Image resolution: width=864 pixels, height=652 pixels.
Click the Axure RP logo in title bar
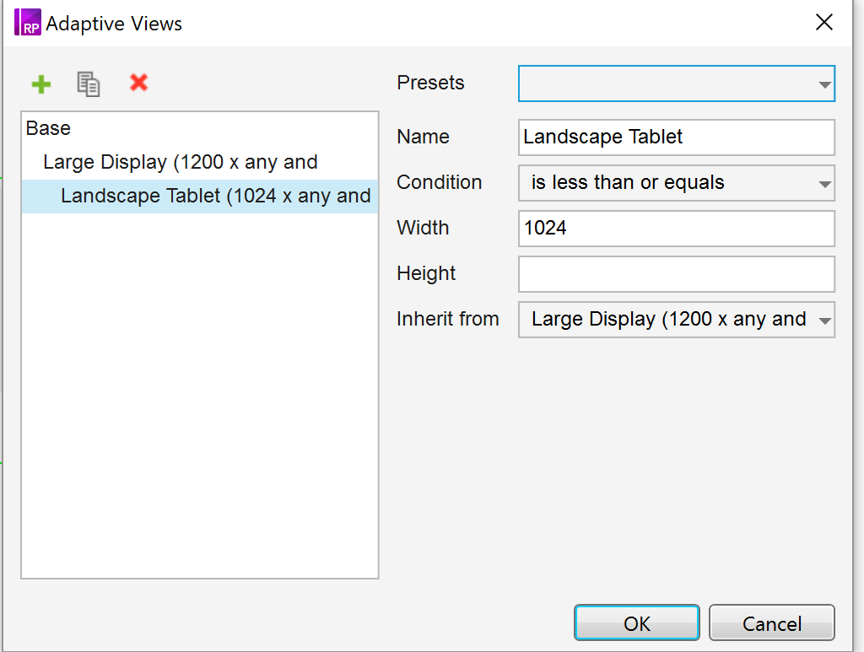coord(28,23)
